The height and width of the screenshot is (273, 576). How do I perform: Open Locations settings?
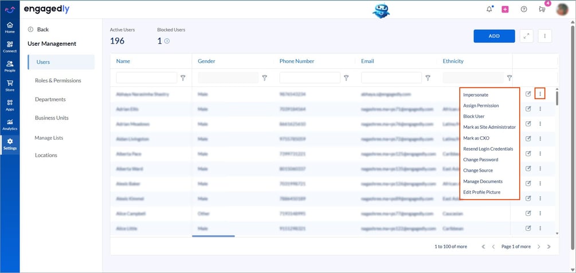[x=46, y=155]
